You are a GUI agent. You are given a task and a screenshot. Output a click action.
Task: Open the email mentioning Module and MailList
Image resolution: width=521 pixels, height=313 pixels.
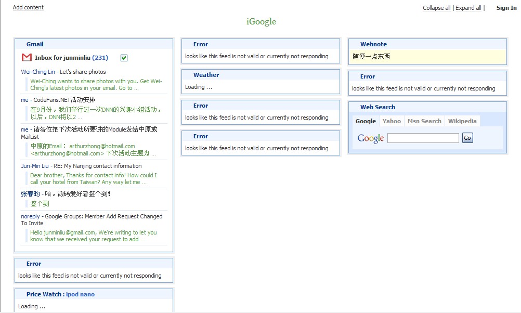click(89, 133)
